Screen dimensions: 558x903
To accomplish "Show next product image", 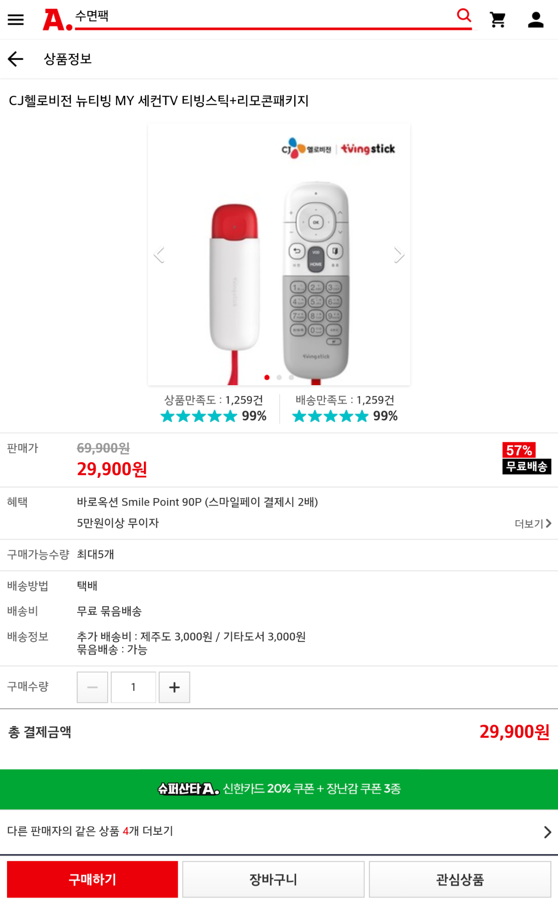I will [x=399, y=254].
